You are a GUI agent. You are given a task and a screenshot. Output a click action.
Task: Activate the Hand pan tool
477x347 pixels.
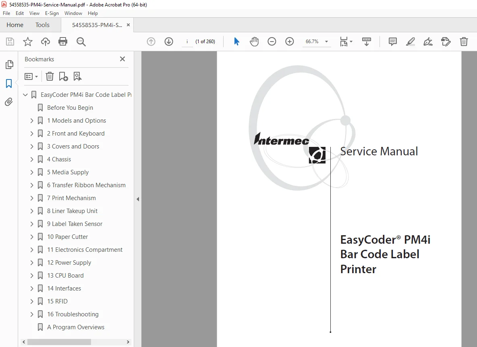click(254, 42)
